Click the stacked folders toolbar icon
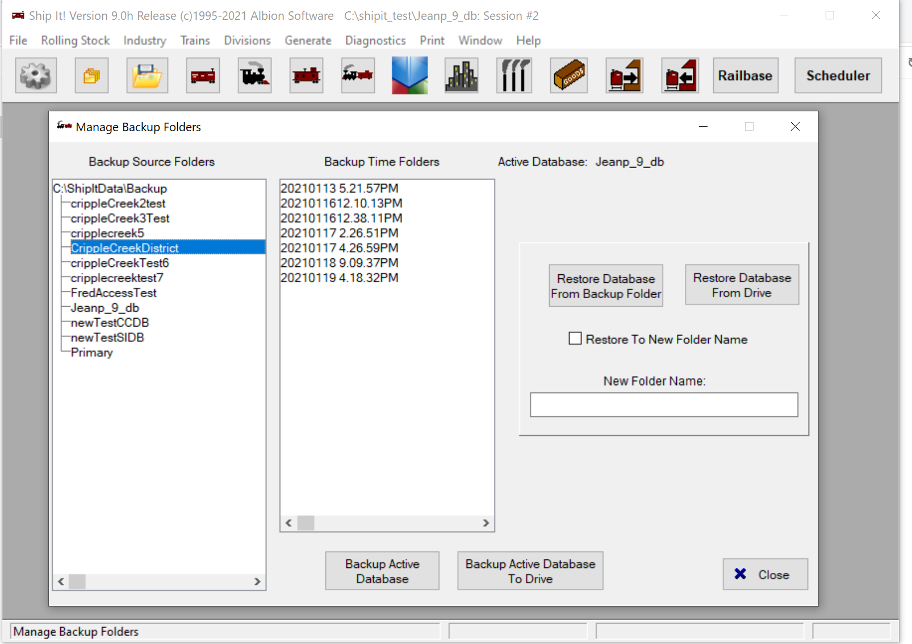 (91, 76)
